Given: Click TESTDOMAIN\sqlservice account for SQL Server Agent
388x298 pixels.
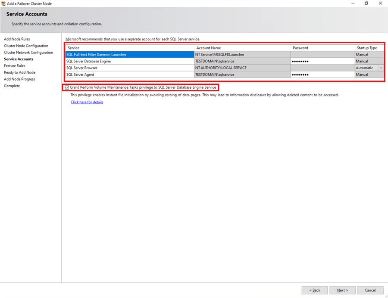Looking at the screenshot, I should 242,74.
